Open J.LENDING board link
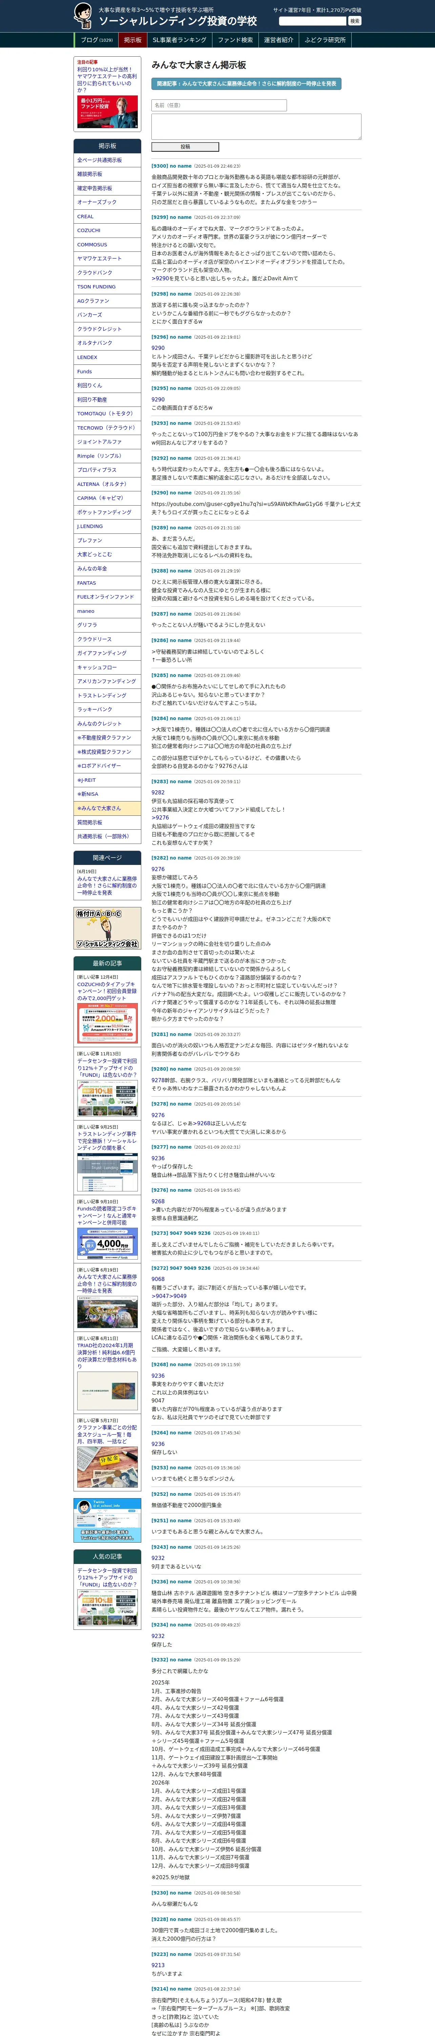The image size is (435, 2036). [107, 526]
